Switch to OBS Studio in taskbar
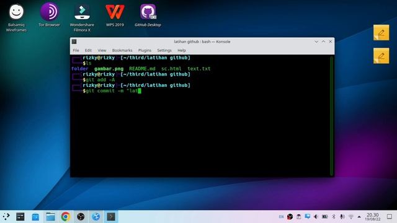 coord(81,217)
